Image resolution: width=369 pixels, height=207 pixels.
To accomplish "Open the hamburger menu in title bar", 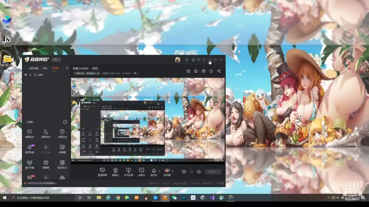I will click(x=204, y=60).
